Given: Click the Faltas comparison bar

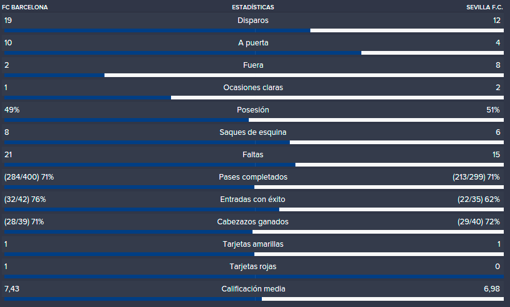Looking at the screenshot, I should [x=254, y=165].
